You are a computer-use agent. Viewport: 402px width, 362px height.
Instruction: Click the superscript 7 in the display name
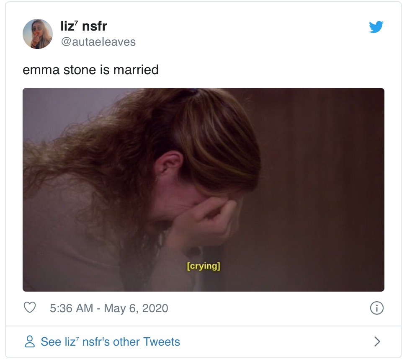(76, 23)
